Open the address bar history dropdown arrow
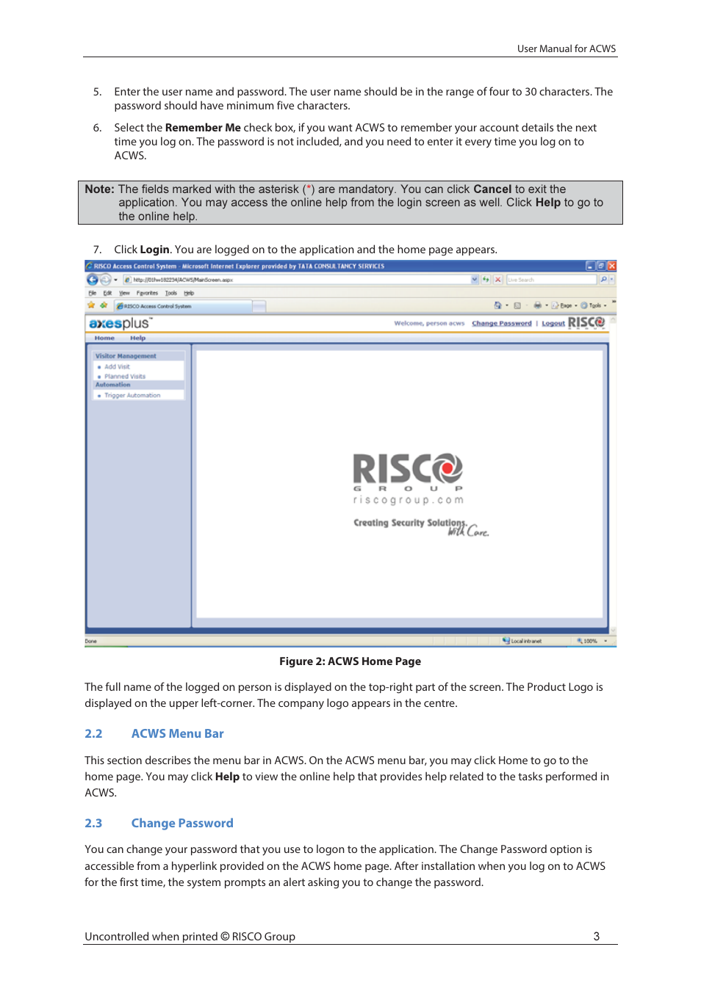The height and width of the screenshot is (991, 701). [x=475, y=280]
